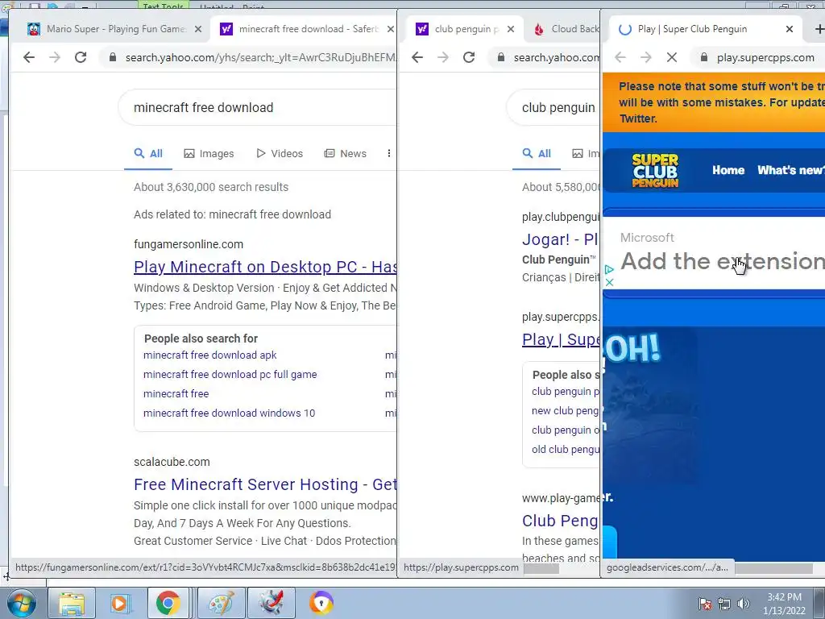Viewport: 825px width, 619px height.
Task: Open more filters three-dot menu in minecraft search
Action: (389, 153)
